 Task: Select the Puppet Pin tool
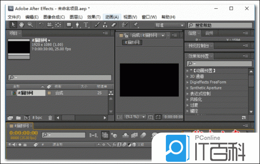click(136, 25)
